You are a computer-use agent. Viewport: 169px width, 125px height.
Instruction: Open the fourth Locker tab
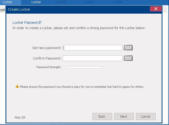coord(89,2)
